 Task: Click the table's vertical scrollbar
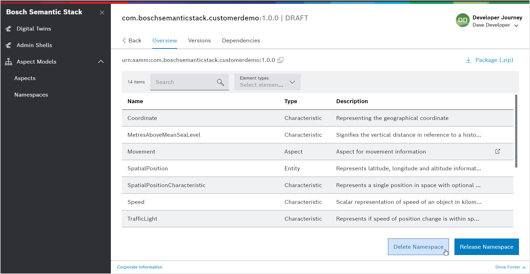coord(516,131)
